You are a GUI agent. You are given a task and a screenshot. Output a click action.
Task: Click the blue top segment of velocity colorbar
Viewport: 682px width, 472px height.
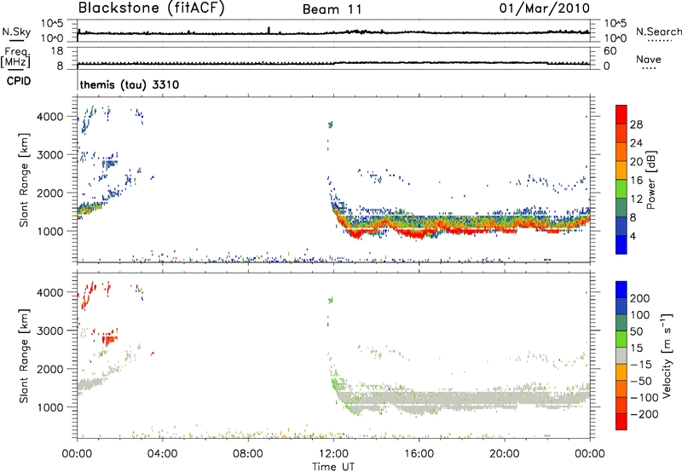coord(621,290)
